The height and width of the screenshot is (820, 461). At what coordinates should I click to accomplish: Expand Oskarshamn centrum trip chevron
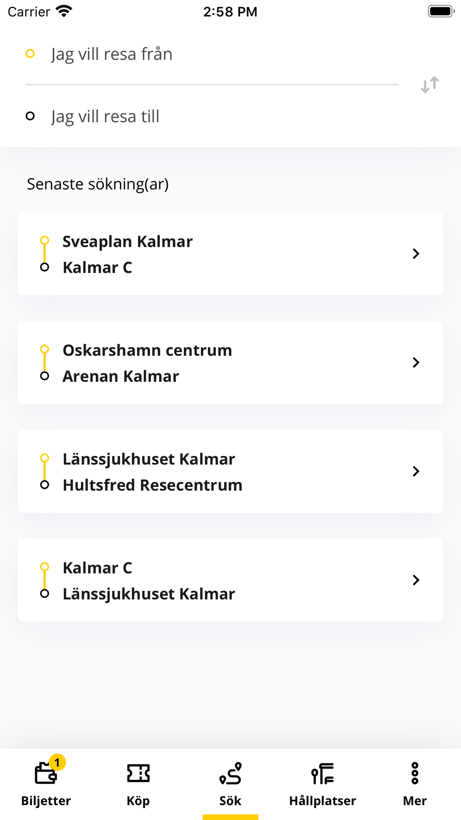[x=416, y=362]
